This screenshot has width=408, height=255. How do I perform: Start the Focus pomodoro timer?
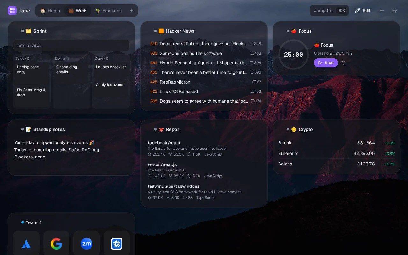pos(326,63)
